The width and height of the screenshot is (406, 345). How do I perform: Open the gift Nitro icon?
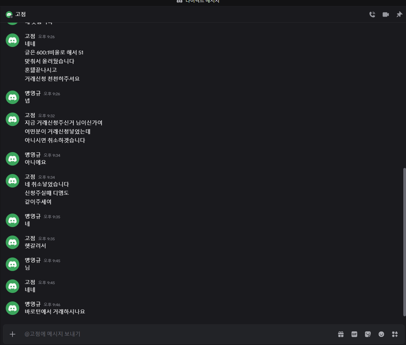click(341, 334)
